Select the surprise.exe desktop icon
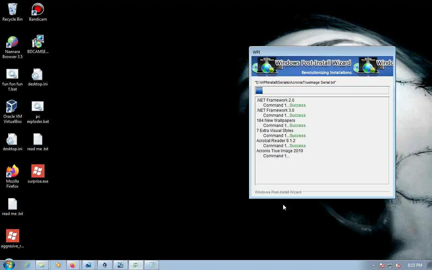 click(38, 174)
